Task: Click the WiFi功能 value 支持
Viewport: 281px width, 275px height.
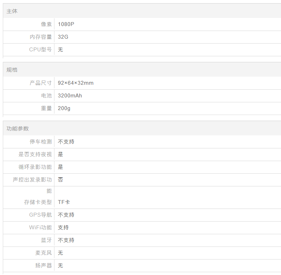Action: [63, 228]
